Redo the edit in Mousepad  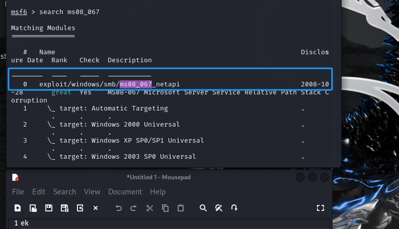point(134,208)
